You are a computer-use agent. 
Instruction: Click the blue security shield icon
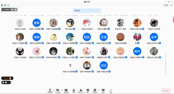point(5,5)
